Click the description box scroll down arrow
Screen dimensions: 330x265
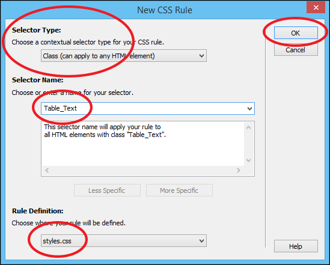click(249, 160)
